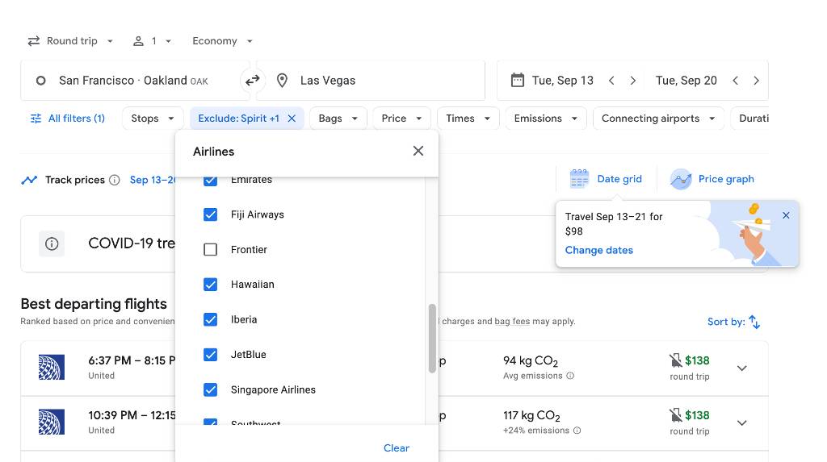827x462 pixels.
Task: Click the Change dates link
Action: tap(599, 250)
